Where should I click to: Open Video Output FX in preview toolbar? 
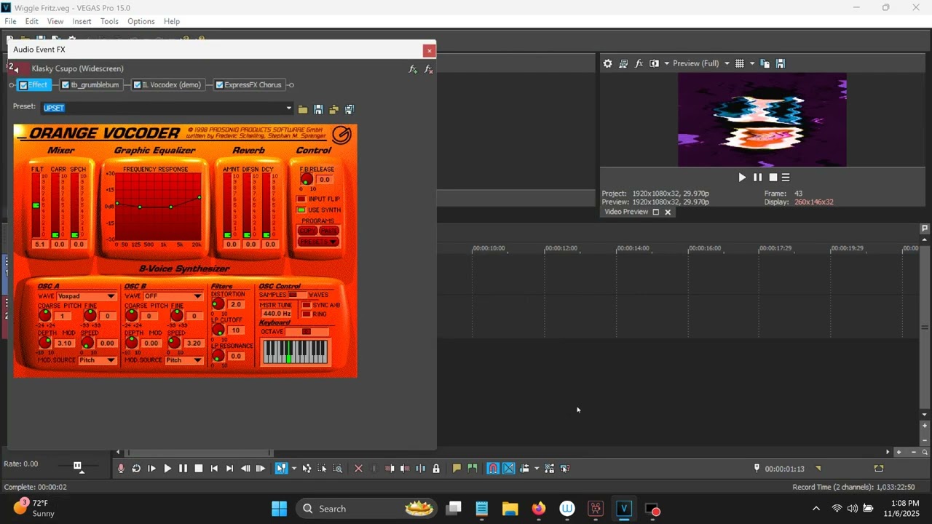click(x=639, y=63)
